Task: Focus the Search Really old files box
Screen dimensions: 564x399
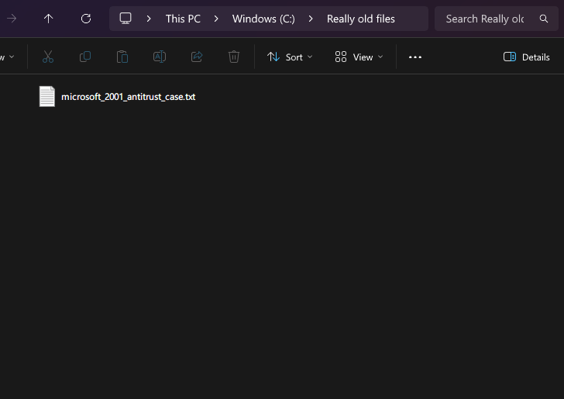Action: 497,19
